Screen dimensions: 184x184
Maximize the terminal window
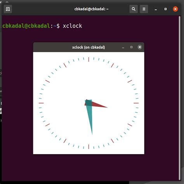pos(165,9)
